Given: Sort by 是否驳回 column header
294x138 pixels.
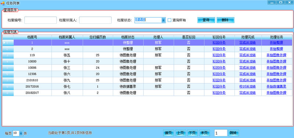Looking at the screenshot, I should point(189,37).
